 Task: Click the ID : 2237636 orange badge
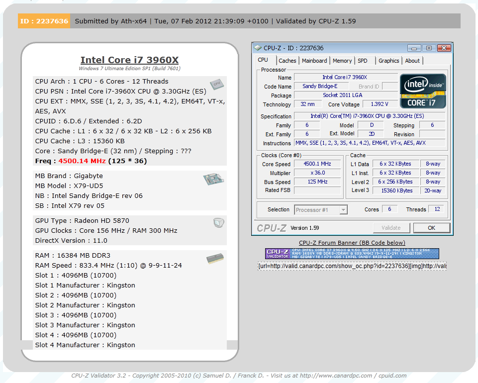click(44, 21)
